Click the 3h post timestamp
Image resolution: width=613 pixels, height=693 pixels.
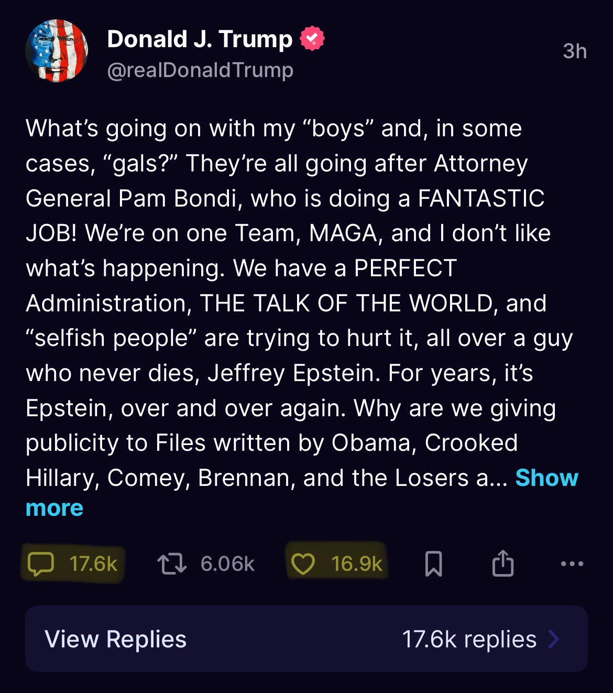click(574, 51)
